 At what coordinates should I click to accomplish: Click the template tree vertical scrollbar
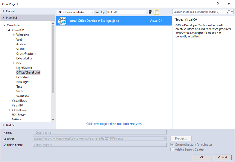53,58
